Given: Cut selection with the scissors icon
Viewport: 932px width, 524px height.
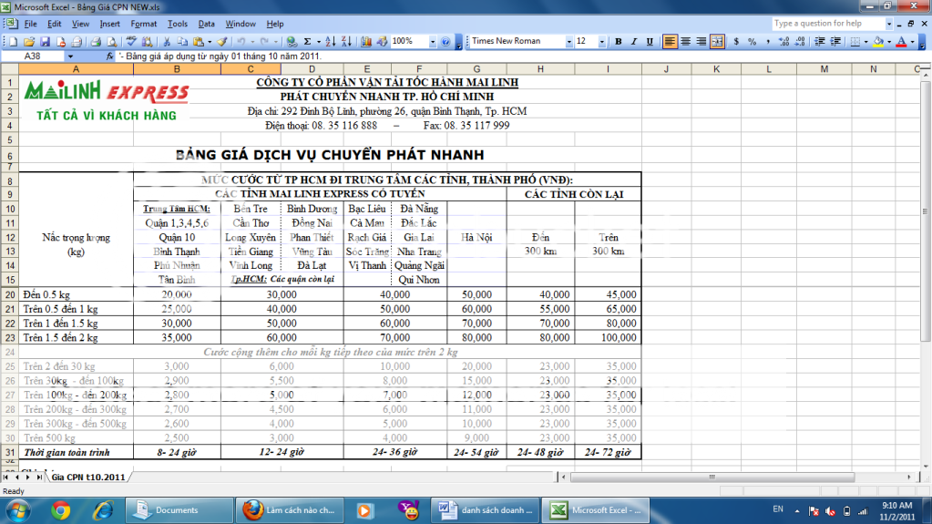Looking at the screenshot, I should point(167,42).
